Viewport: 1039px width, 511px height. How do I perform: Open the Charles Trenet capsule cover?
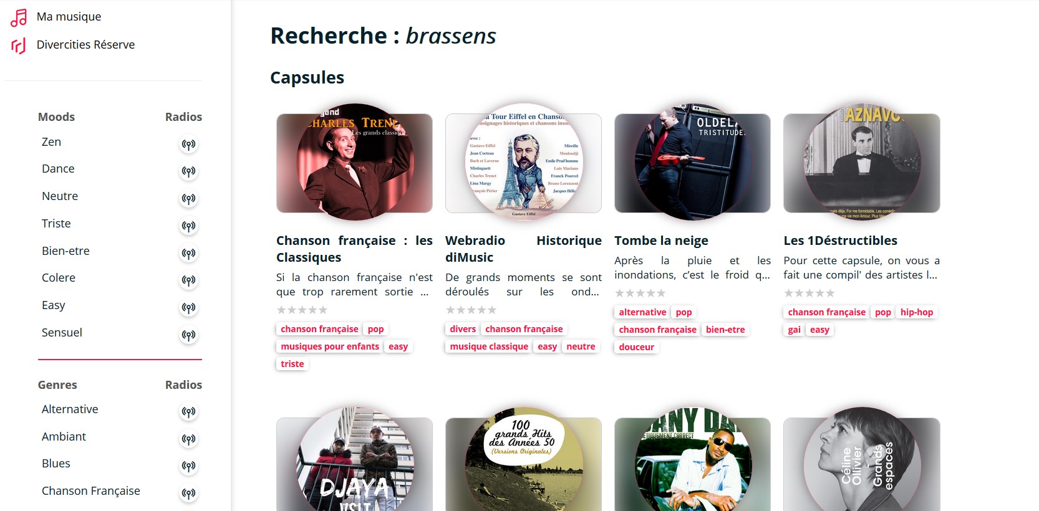354,162
